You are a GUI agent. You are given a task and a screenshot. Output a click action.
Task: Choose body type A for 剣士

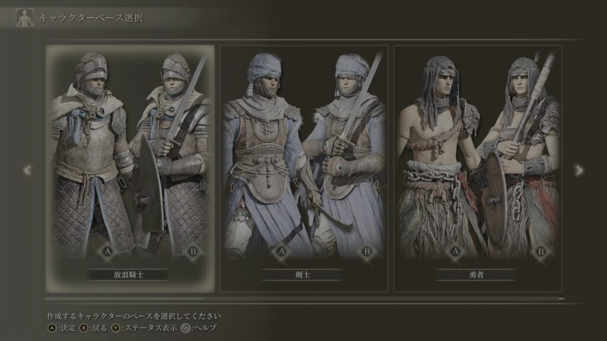282,252
